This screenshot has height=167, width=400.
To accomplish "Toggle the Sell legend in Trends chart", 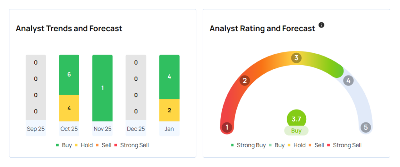I will (x=104, y=145).
